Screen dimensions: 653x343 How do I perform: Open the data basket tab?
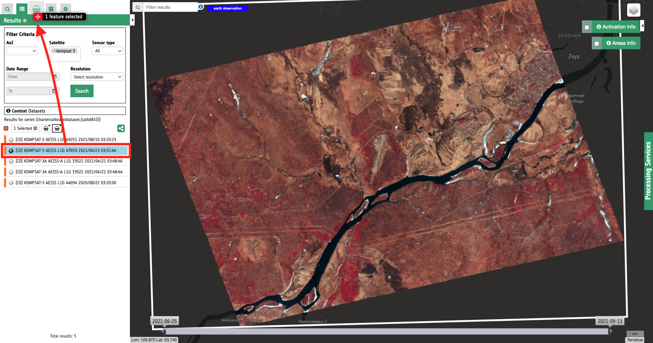pyautogui.click(x=36, y=9)
